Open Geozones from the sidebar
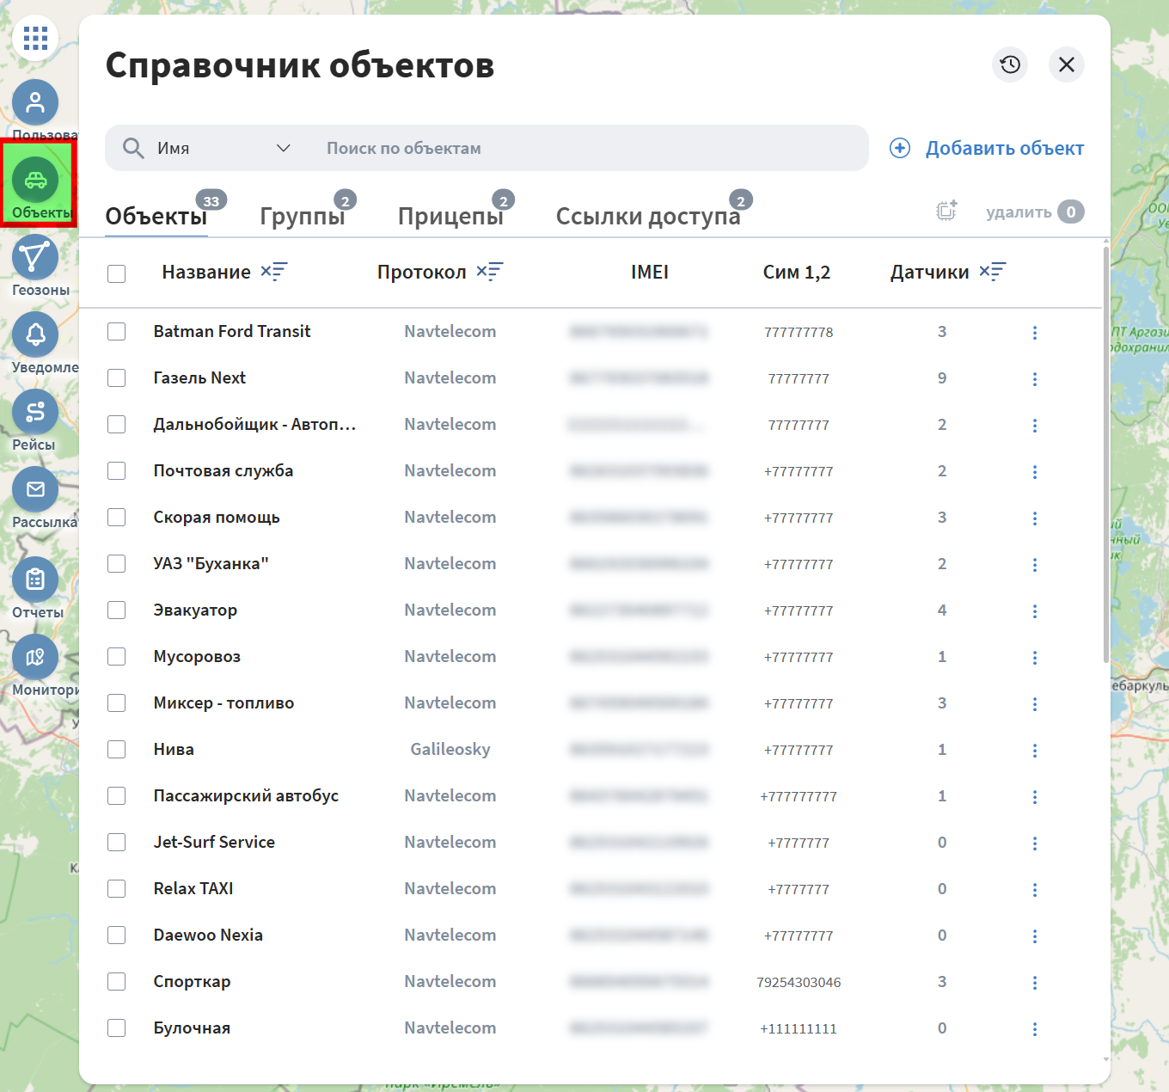The width and height of the screenshot is (1169, 1092). (x=35, y=258)
